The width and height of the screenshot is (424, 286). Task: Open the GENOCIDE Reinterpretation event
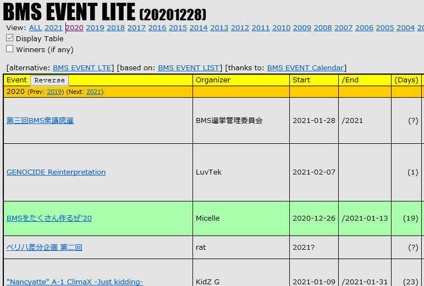pos(56,172)
